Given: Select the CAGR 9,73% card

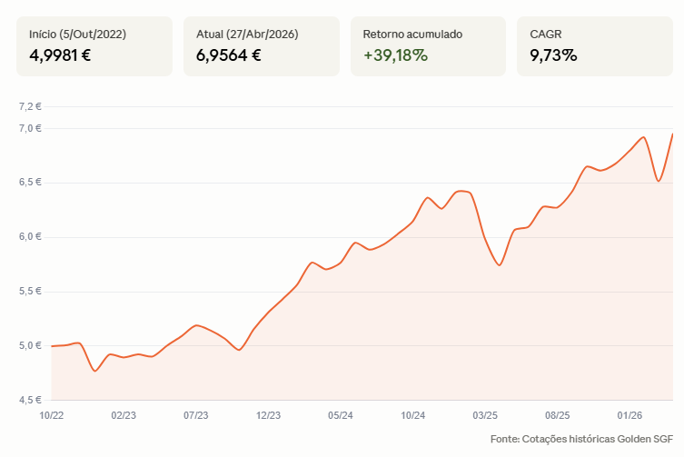Looking at the screenshot, I should coord(595,46).
